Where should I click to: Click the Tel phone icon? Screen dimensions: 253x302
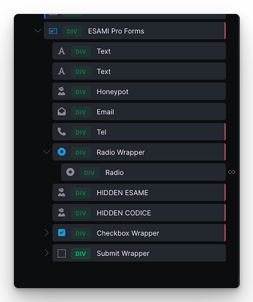61,132
